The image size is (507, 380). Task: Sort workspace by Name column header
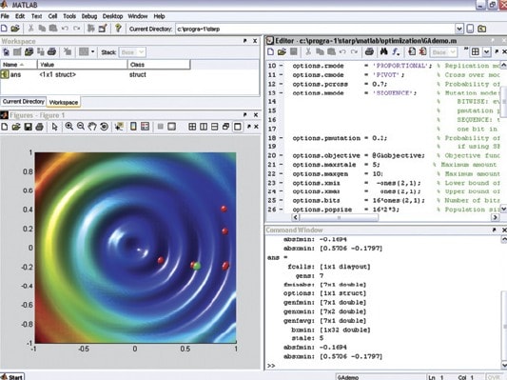tap(19, 65)
